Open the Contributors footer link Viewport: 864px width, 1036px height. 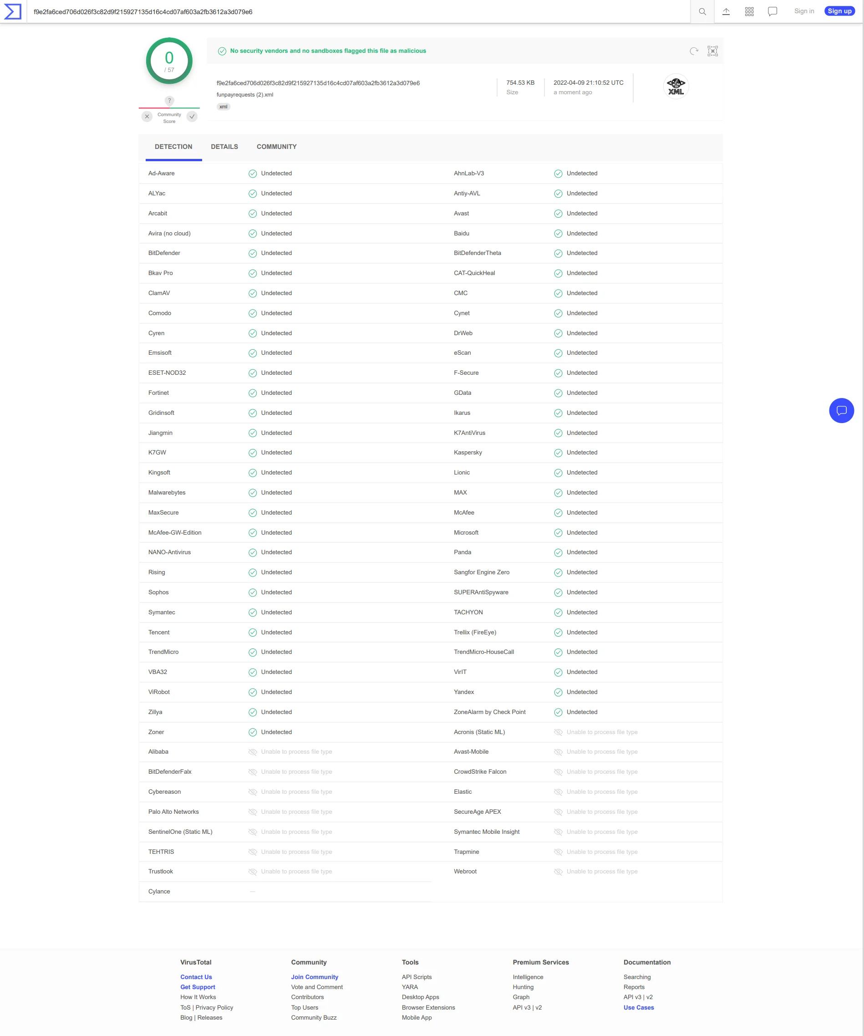308,997
